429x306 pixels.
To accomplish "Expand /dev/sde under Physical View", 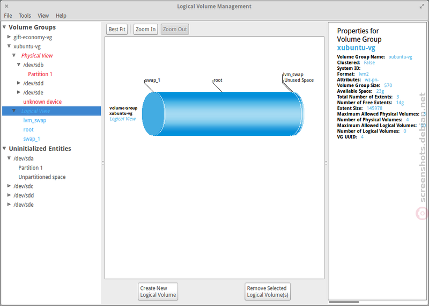I will click(19, 92).
